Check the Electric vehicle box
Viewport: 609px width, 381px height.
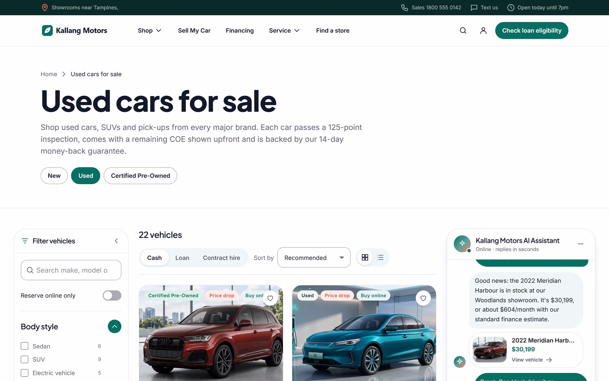24,373
